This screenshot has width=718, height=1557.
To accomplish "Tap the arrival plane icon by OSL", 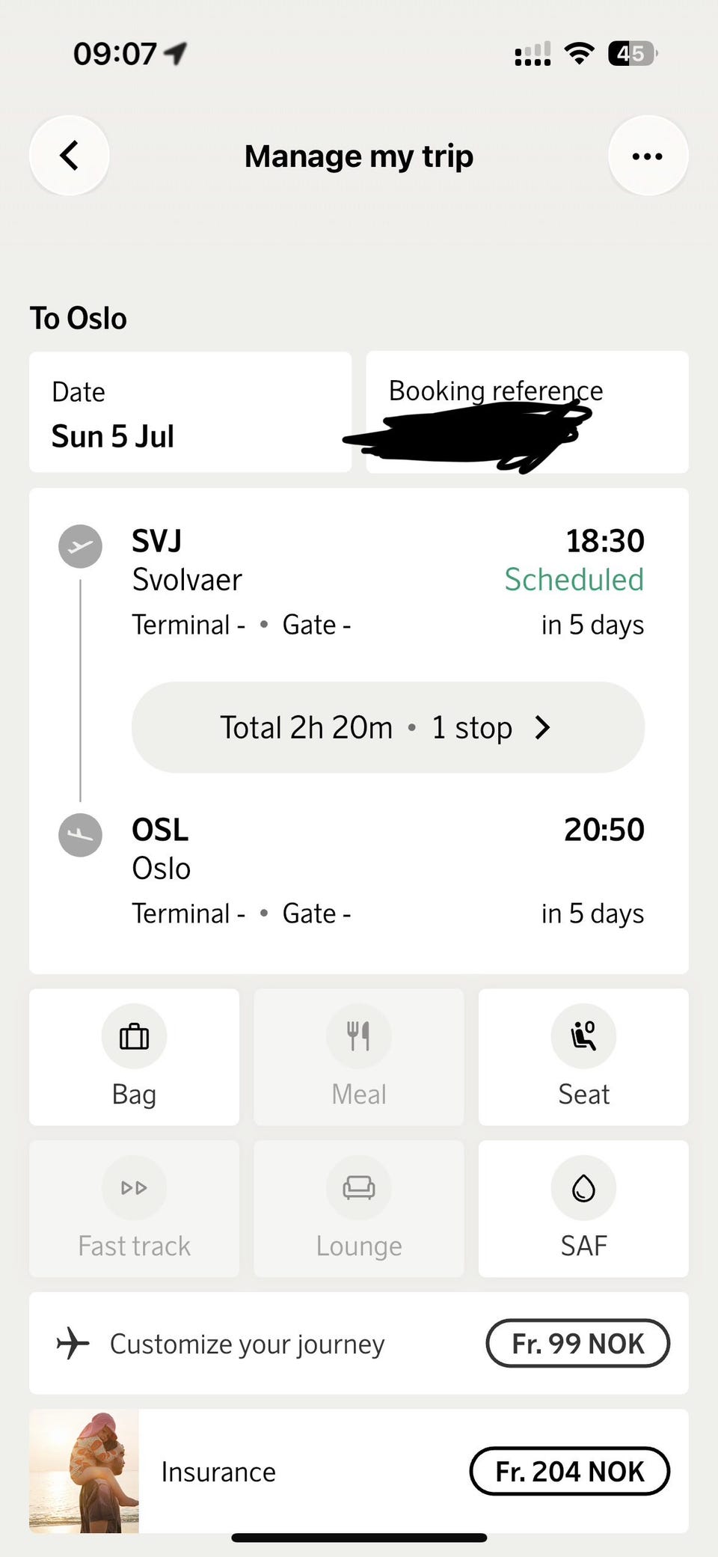I will click(x=81, y=835).
